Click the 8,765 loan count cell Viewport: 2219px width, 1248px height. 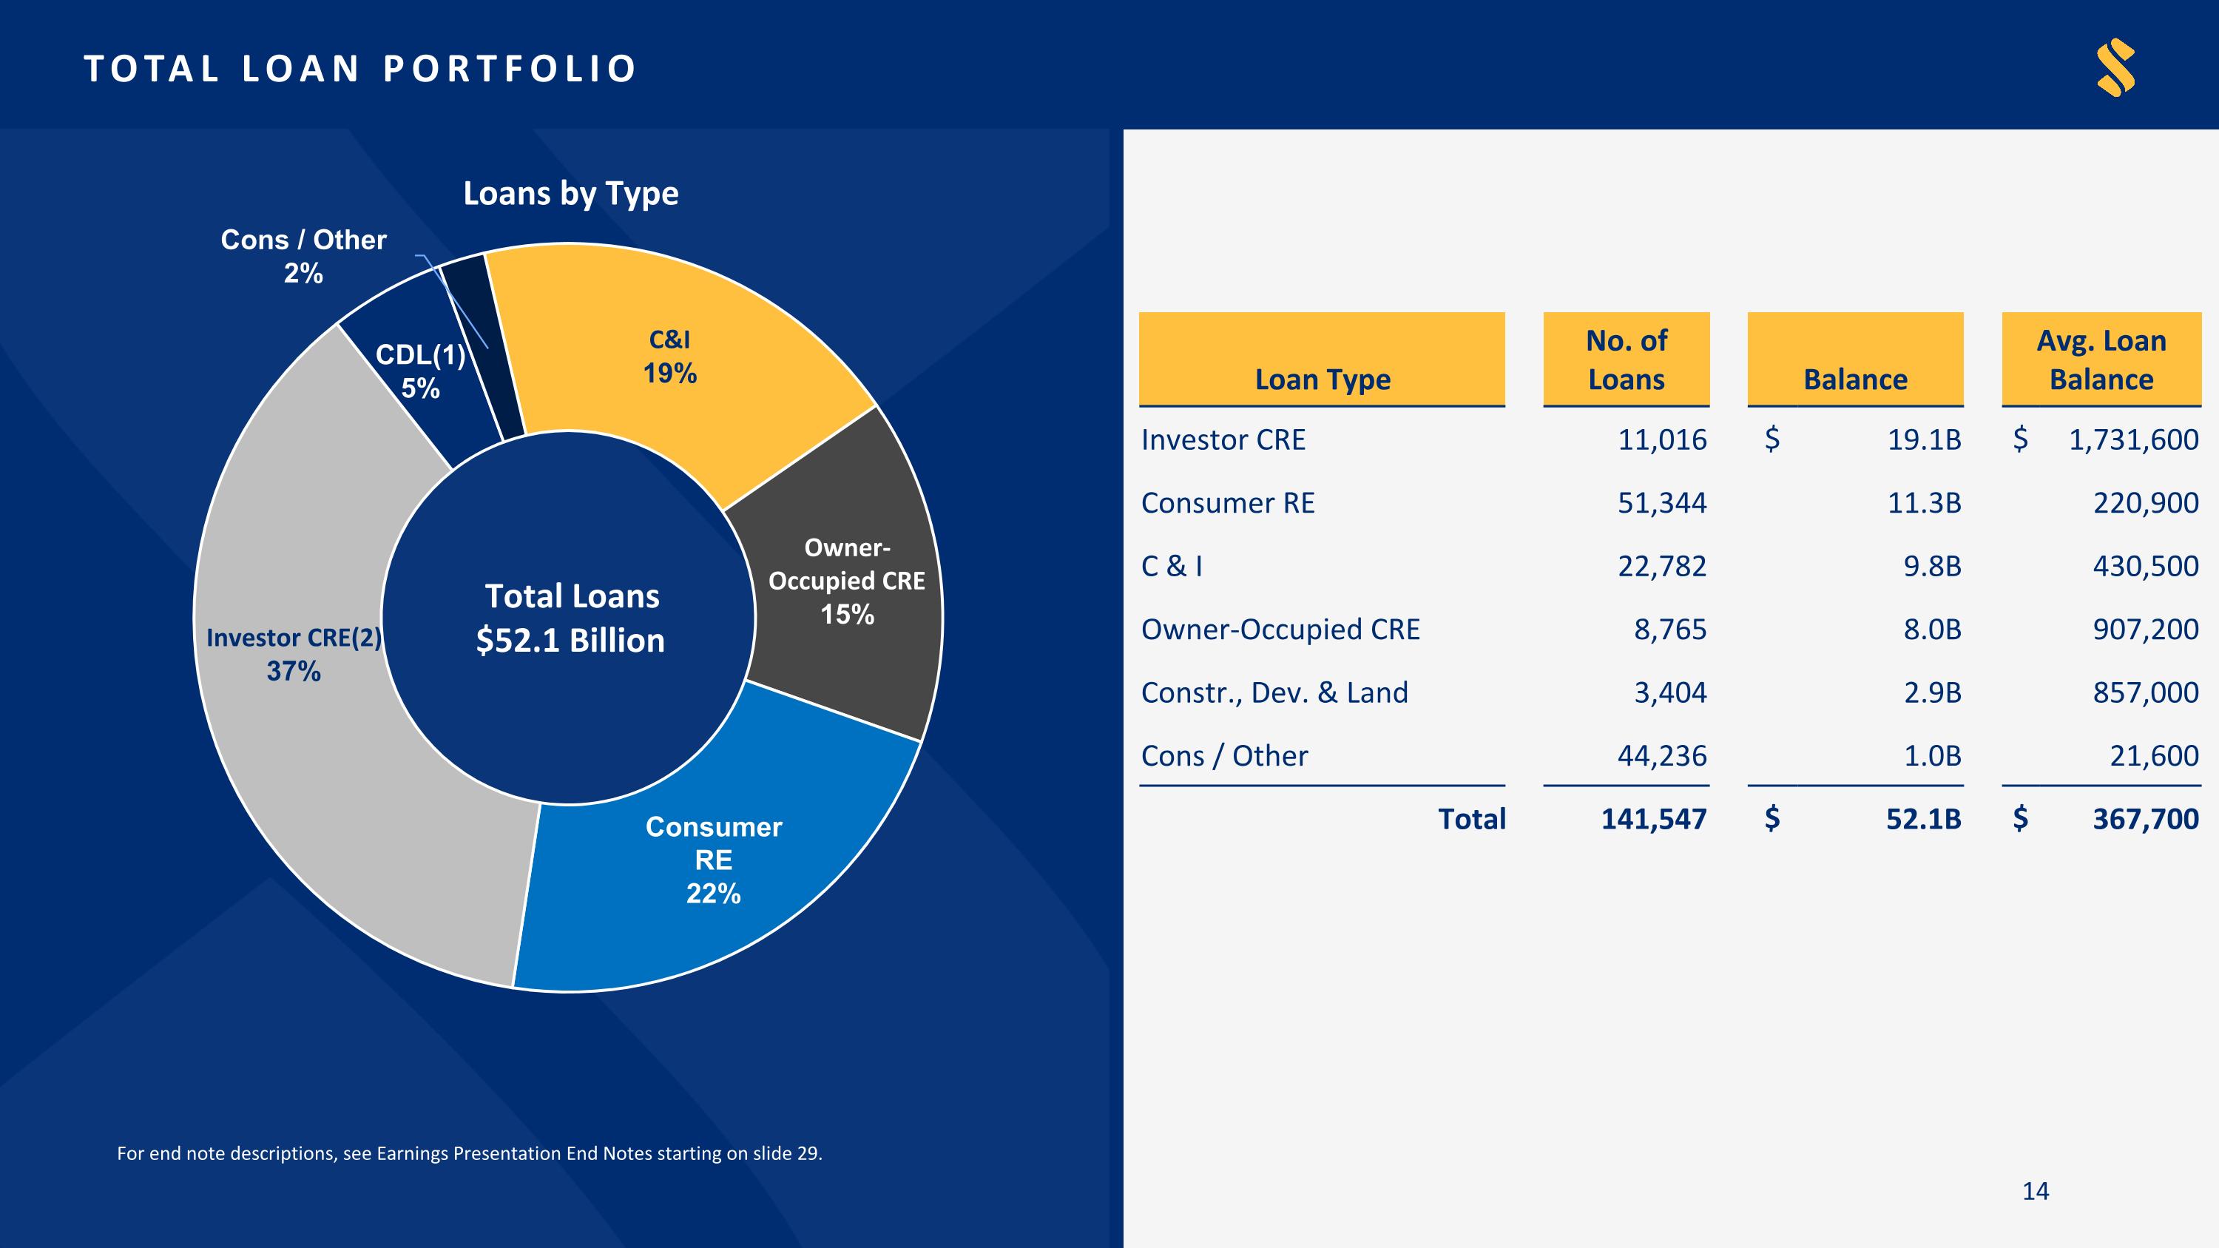1670,630
